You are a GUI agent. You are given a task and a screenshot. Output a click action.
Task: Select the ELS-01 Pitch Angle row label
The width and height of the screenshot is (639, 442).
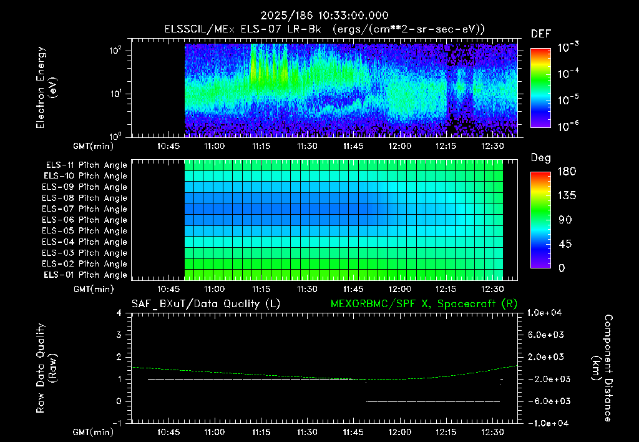(x=85, y=275)
